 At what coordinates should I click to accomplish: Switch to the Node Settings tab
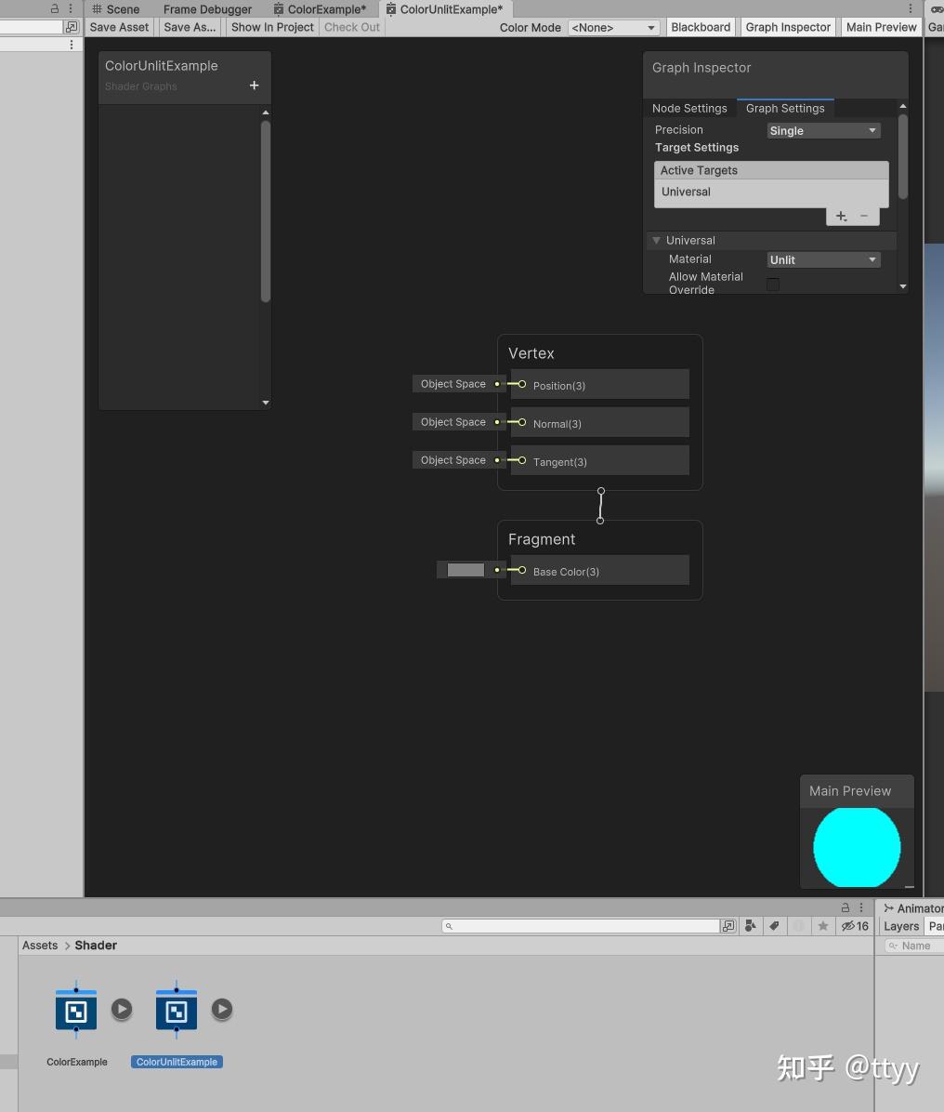[689, 108]
